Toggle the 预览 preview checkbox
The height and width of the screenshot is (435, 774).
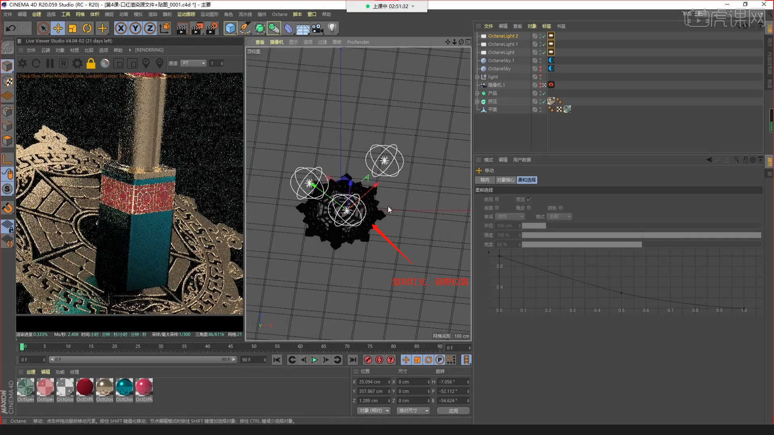[529, 199]
